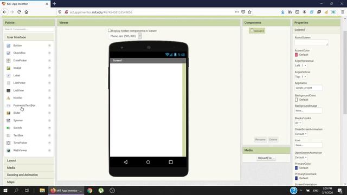Image resolution: width=347 pixels, height=195 pixels.
Task: Change the BackgroundColor swatch
Action: click(x=297, y=100)
